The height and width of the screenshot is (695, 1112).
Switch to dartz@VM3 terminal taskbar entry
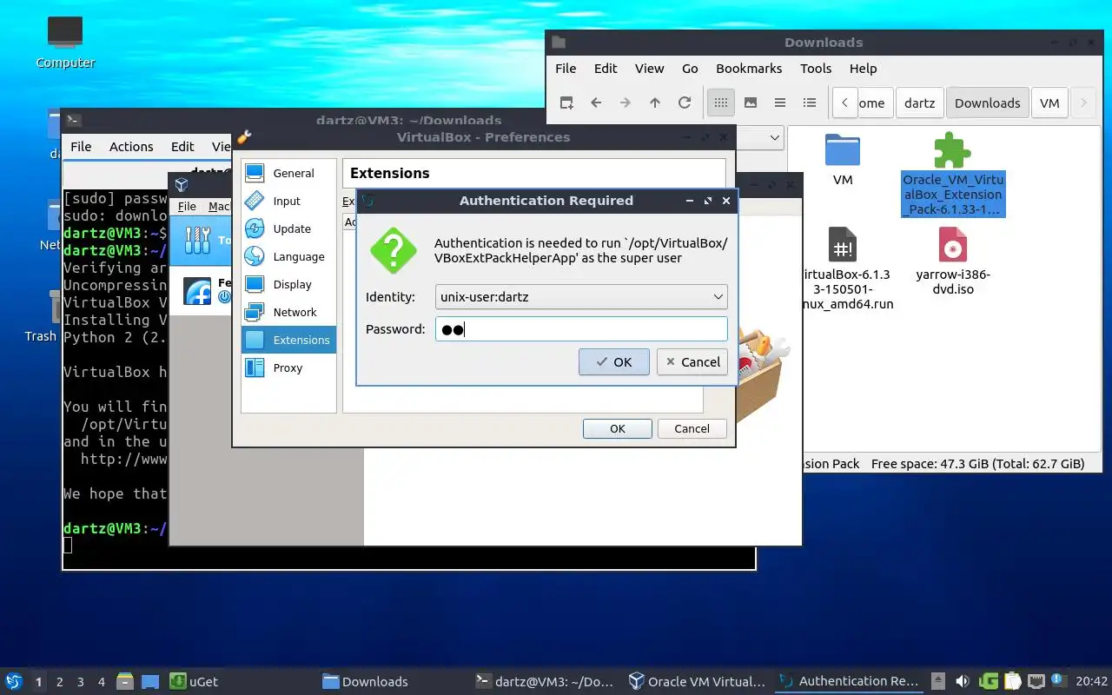coord(546,681)
